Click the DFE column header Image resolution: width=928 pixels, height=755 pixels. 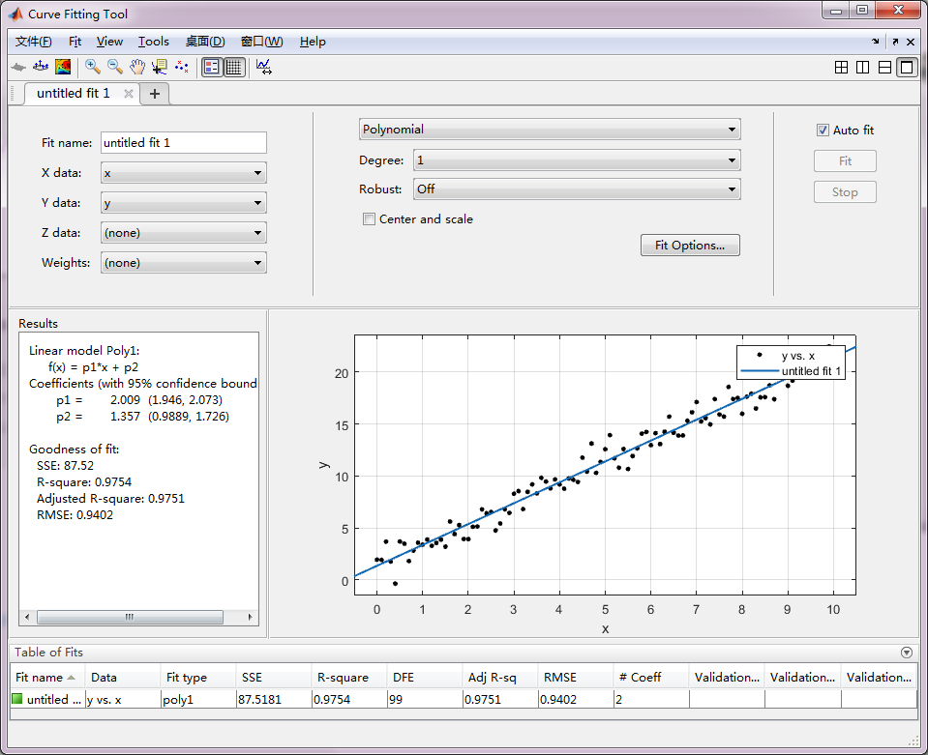pos(425,678)
